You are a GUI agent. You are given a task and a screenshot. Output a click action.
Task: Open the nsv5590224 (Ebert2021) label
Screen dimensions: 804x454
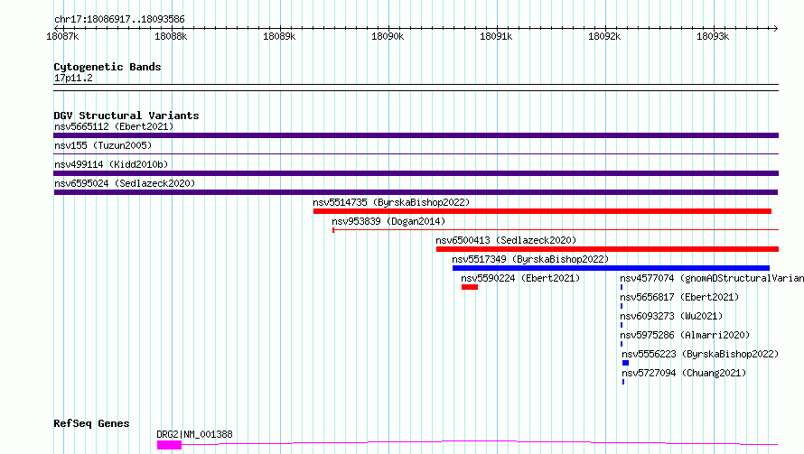tap(520, 278)
